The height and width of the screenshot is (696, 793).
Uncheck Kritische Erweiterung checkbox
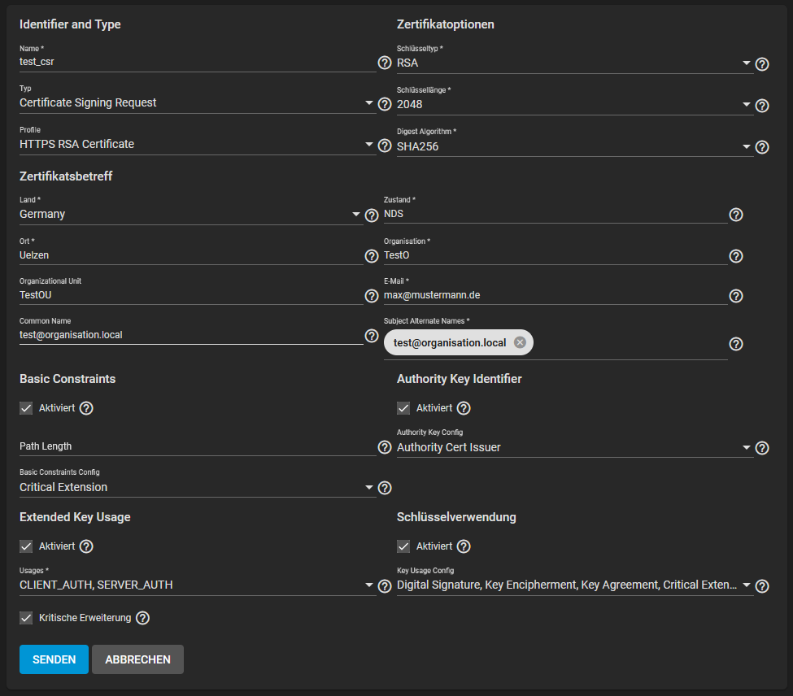click(26, 618)
